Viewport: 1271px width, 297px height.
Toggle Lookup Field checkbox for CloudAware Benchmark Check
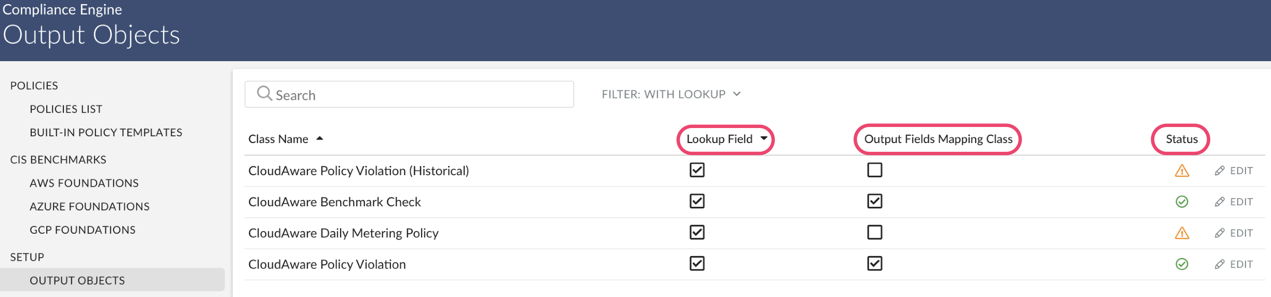coord(697,201)
